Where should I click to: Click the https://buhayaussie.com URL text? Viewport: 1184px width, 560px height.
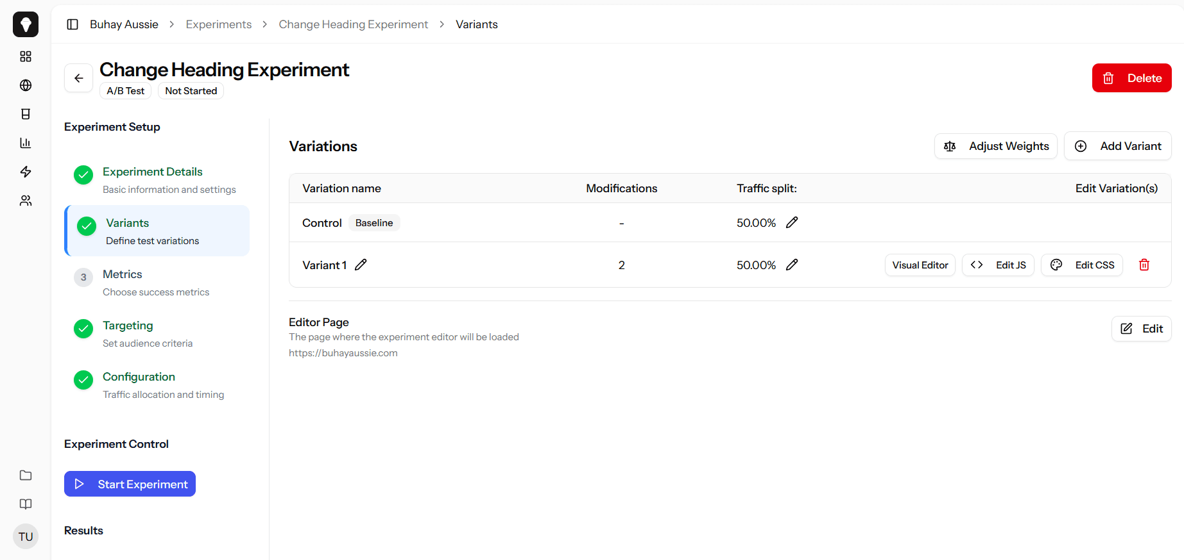click(x=343, y=353)
